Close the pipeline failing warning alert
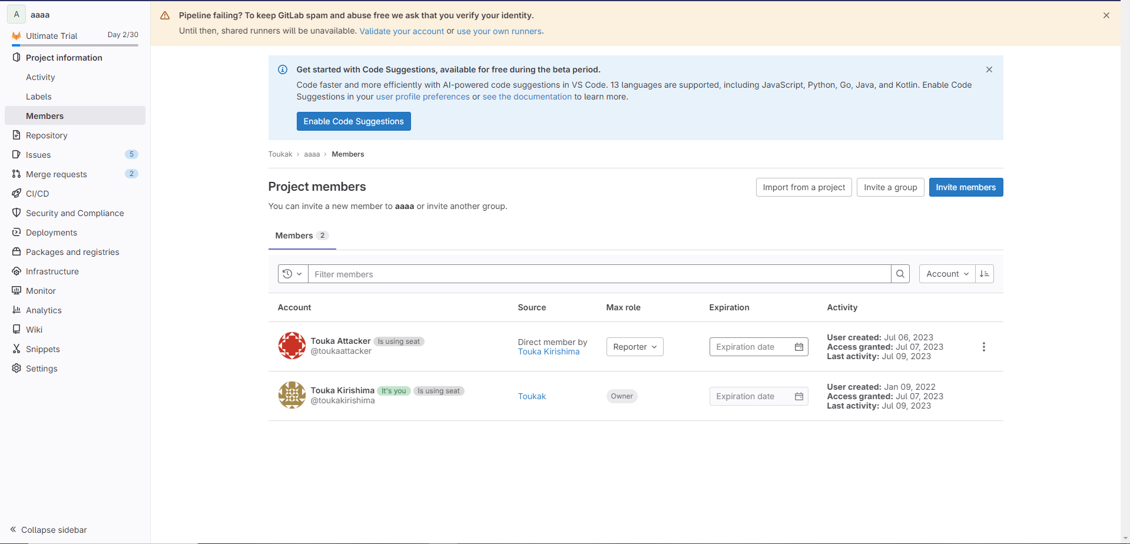This screenshot has width=1130, height=544. [1106, 15]
